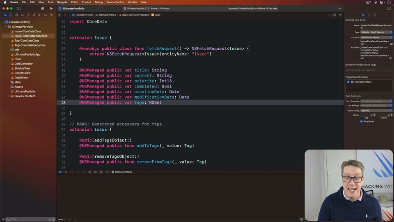Show the History inspector
This screenshot has height=222, width=394.
(x=369, y=15)
